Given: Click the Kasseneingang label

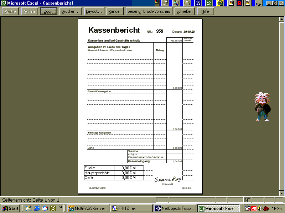Looking at the screenshot, I should point(139,161).
